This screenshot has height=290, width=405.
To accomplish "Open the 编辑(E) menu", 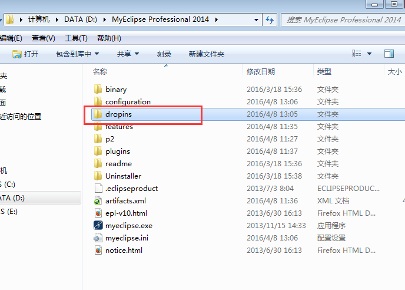I will click(11, 38).
